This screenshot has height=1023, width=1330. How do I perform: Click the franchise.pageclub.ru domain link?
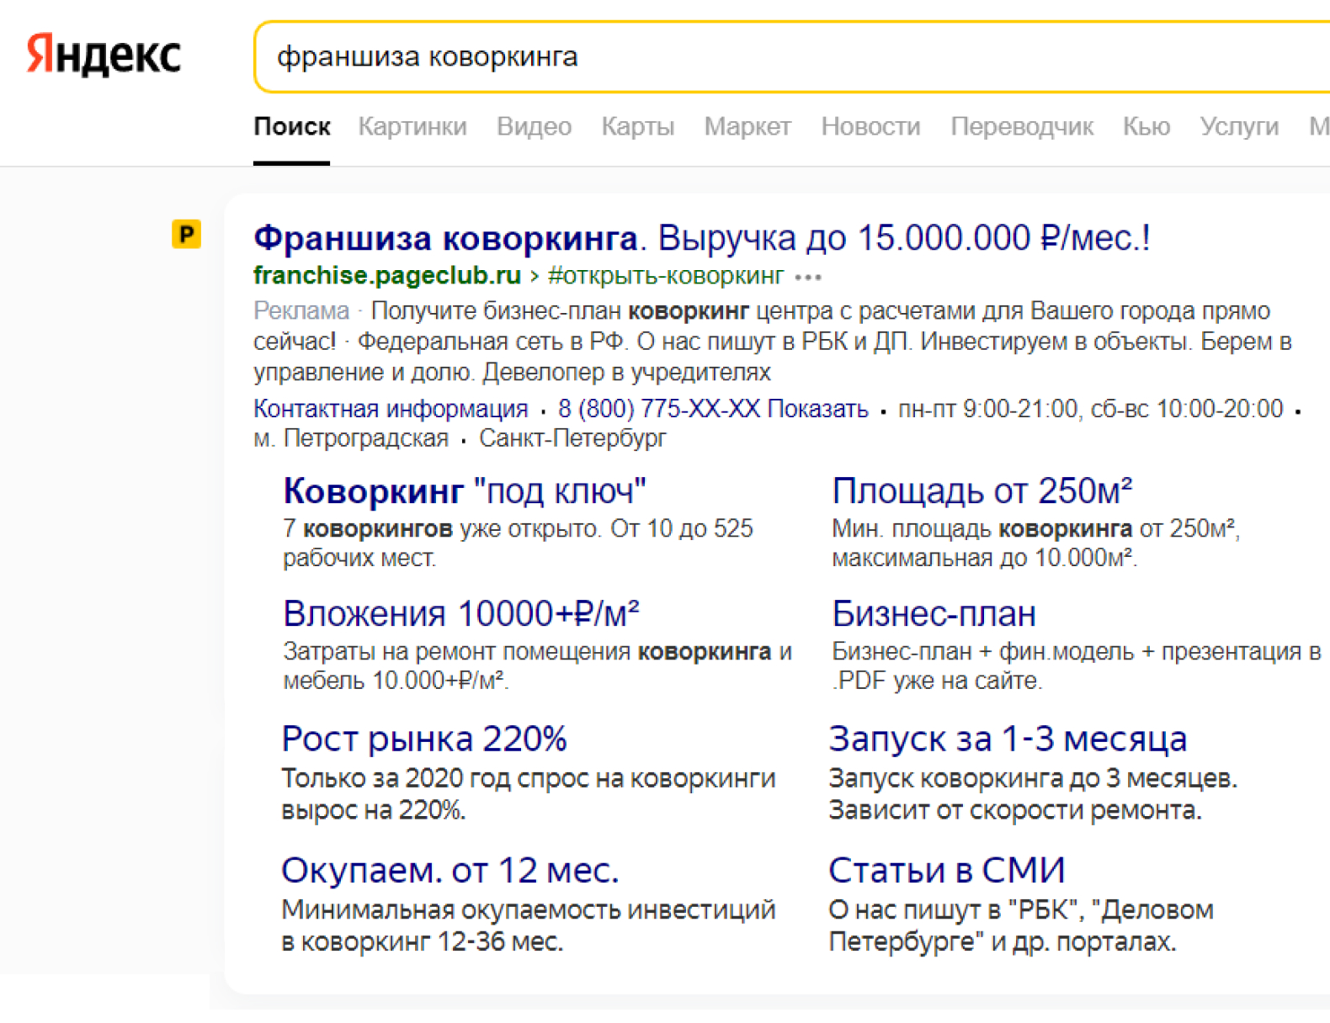pyautogui.click(x=387, y=275)
